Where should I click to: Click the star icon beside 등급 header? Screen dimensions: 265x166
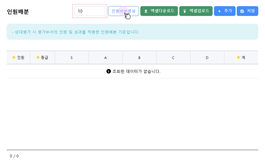38,57
